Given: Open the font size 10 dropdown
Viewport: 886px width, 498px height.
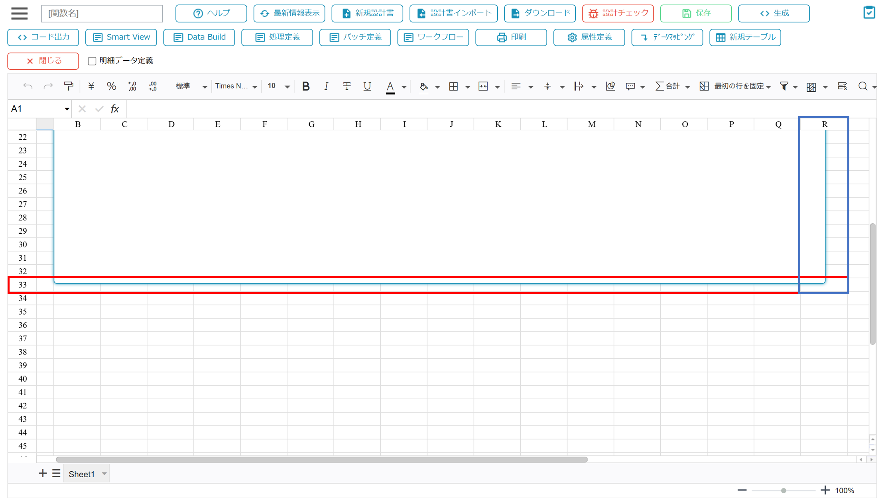Looking at the screenshot, I should point(279,86).
